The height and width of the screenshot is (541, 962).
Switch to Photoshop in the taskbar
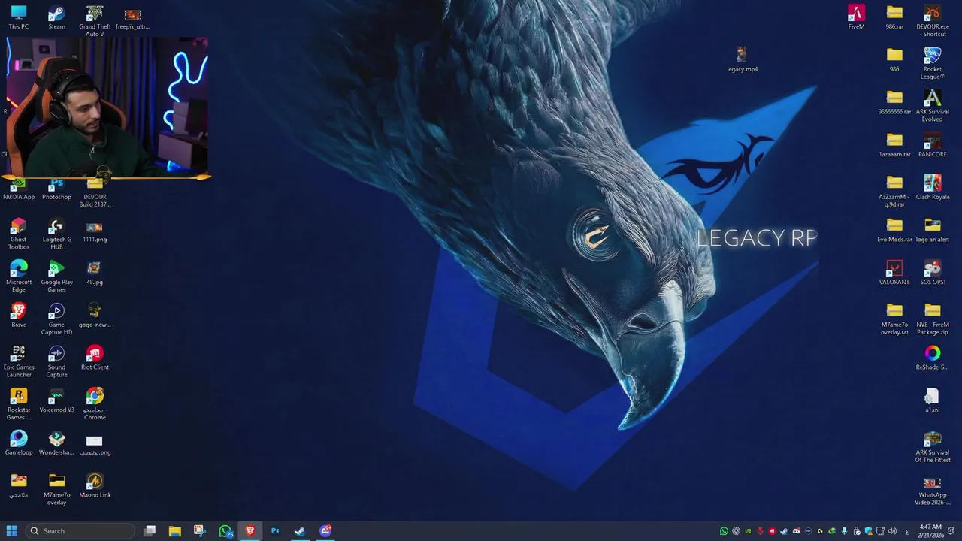275,531
